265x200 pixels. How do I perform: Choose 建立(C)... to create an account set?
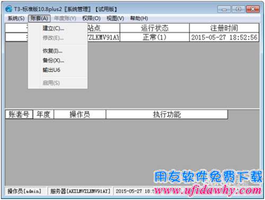58,28
